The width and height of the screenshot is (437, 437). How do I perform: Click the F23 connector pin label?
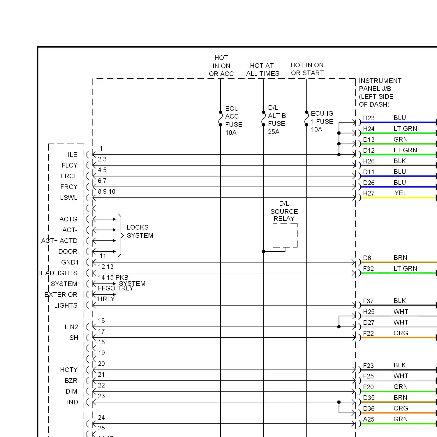click(x=368, y=366)
